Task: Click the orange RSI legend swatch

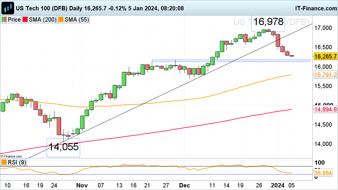Action: point(4,162)
